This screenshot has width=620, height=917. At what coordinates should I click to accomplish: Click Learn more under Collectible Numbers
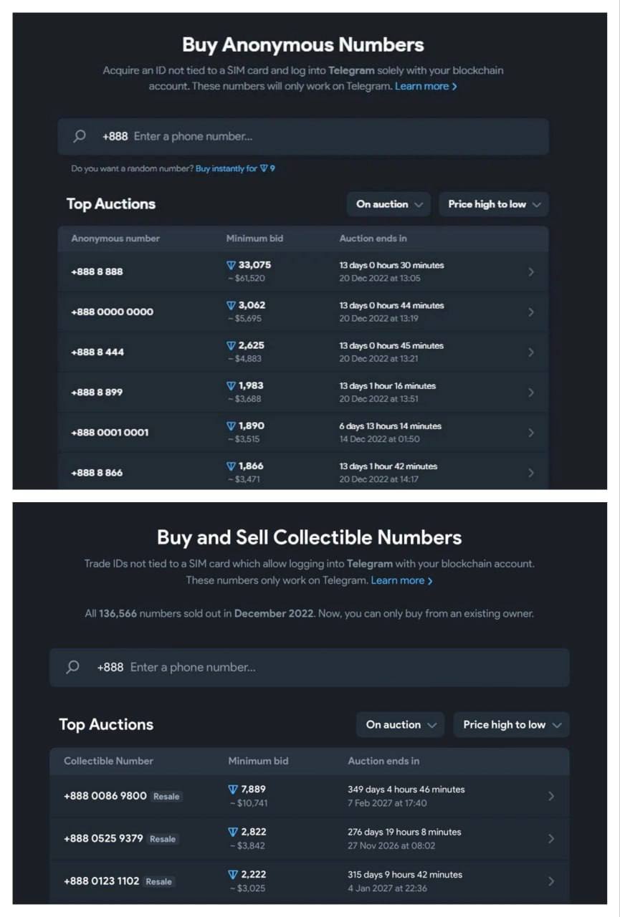pos(401,580)
